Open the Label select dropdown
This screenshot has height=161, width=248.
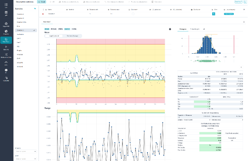pyautogui.click(x=26, y=159)
